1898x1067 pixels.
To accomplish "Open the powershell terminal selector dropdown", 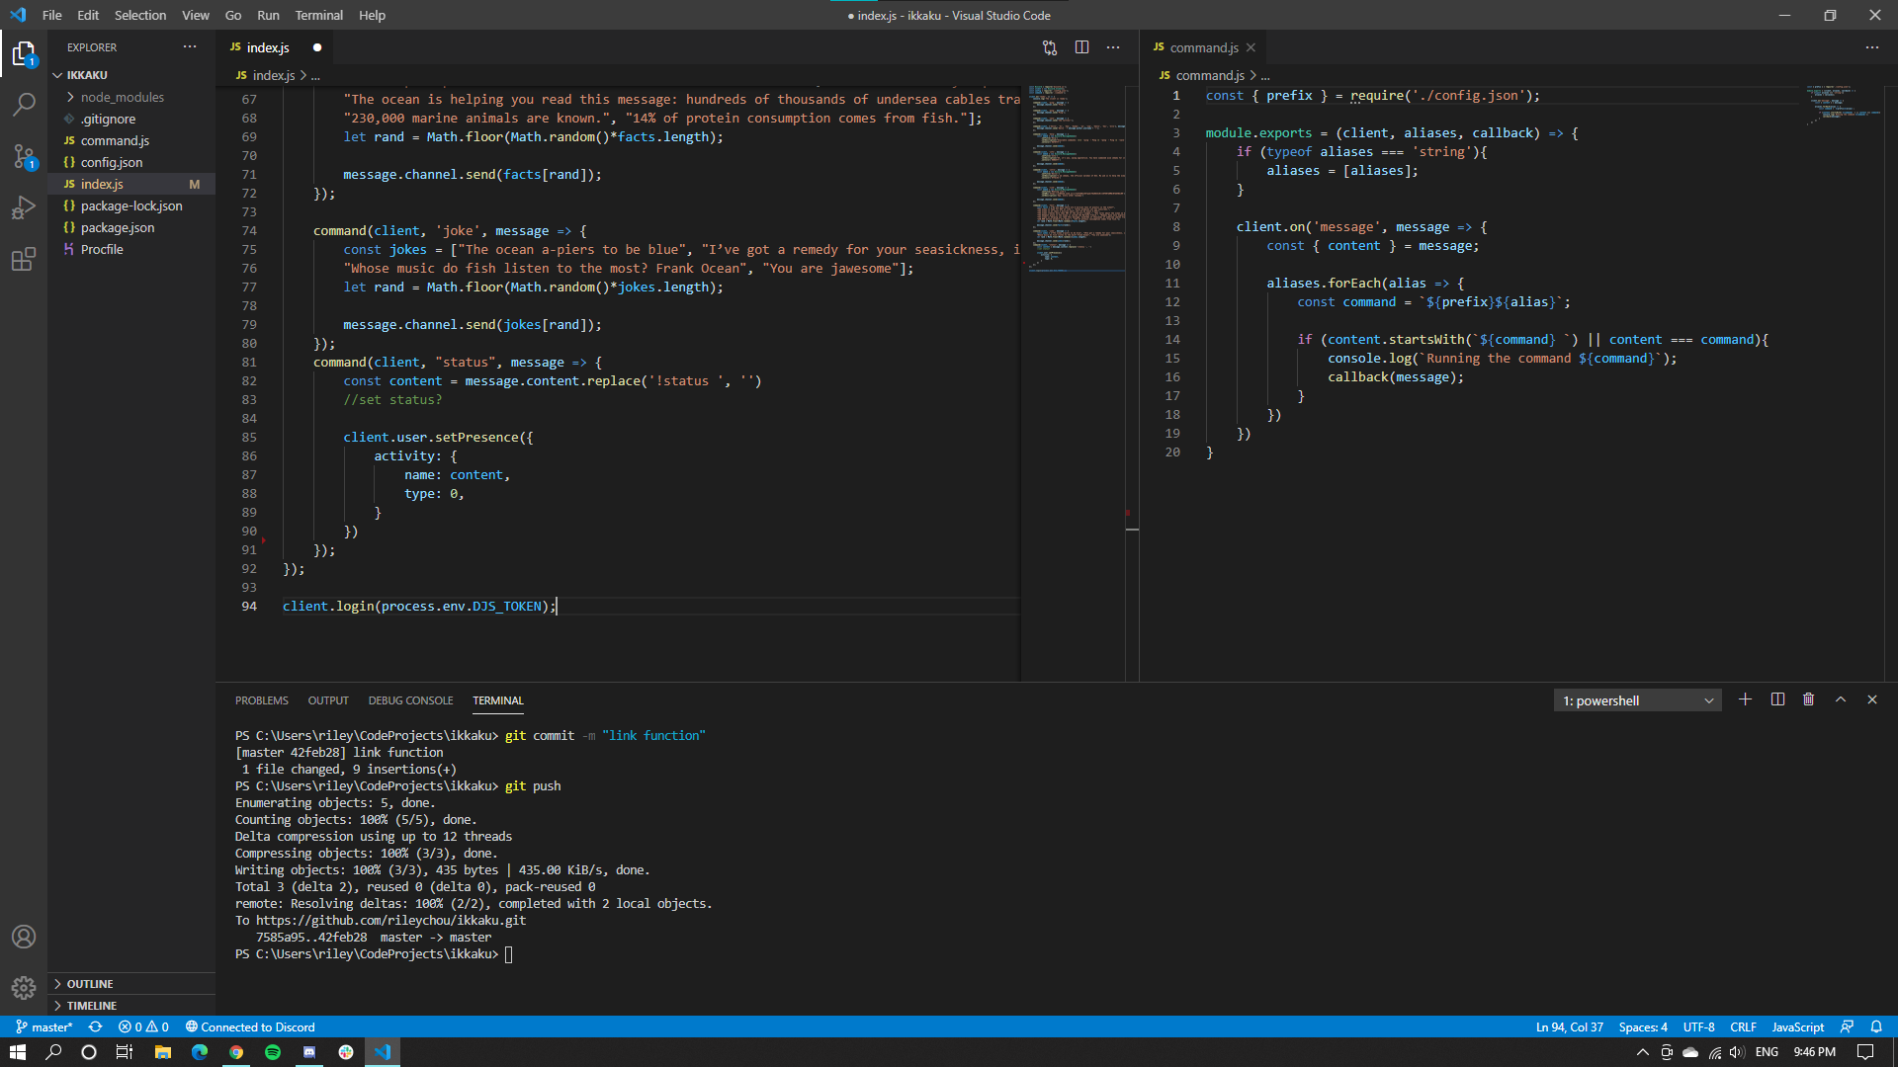I will coord(1637,700).
